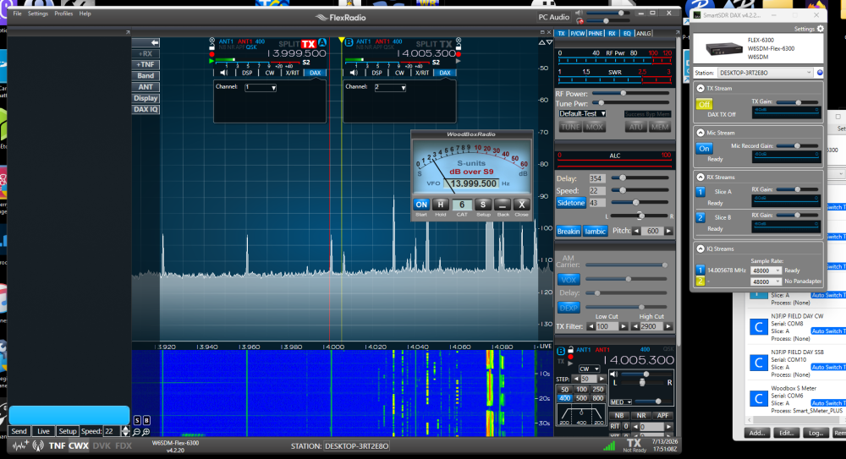Toggle RX Stream 1 Slice A button
846x459 pixels.
tap(700, 192)
